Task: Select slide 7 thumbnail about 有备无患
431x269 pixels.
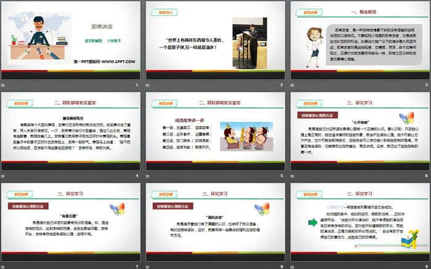Action: click(71, 222)
